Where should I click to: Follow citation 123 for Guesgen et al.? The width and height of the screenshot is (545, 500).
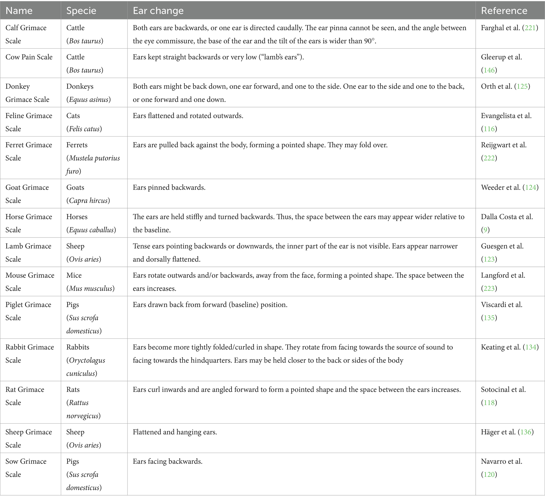[489, 259]
